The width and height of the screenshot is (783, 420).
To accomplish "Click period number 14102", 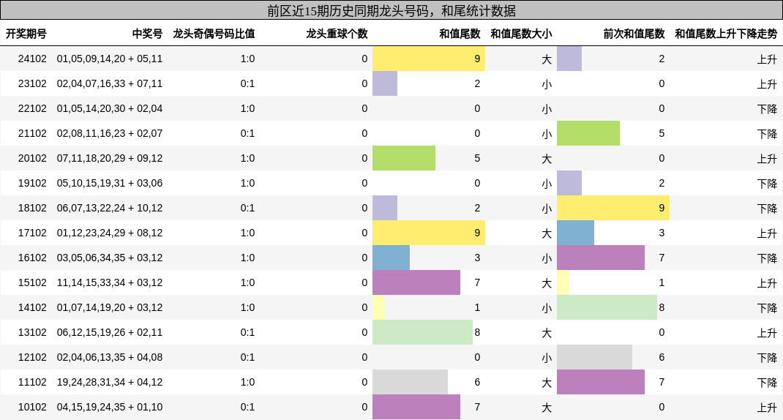I will tap(32, 307).
